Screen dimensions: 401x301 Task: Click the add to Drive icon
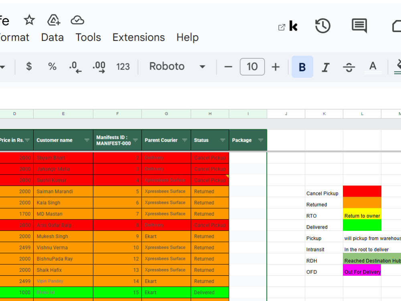pos(54,20)
